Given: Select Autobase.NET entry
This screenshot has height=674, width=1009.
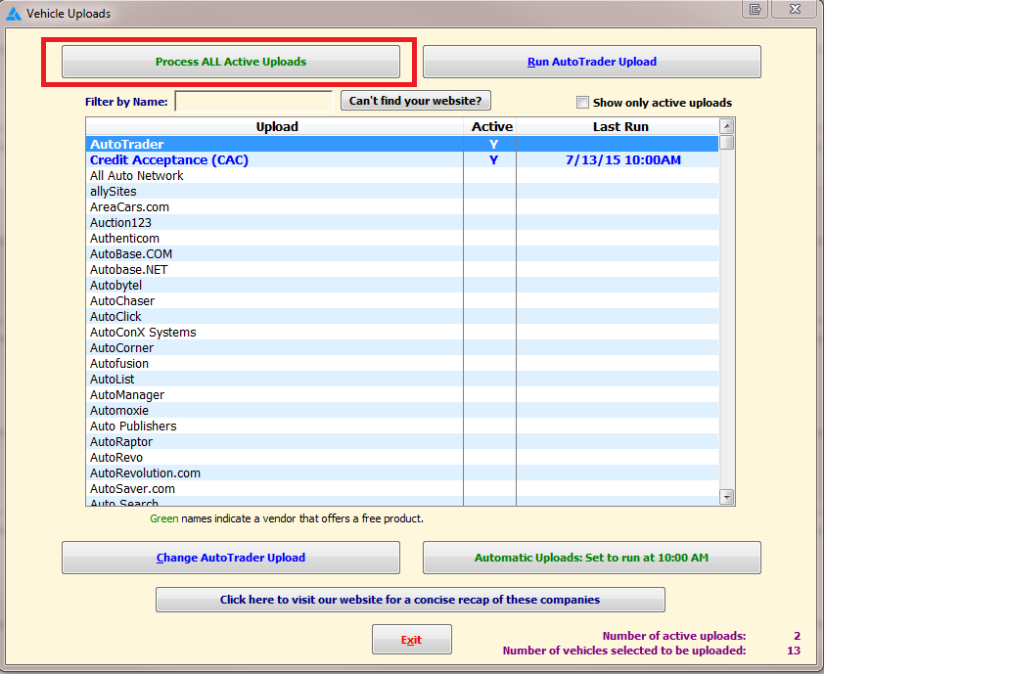Looking at the screenshot, I should click(x=402, y=269).
